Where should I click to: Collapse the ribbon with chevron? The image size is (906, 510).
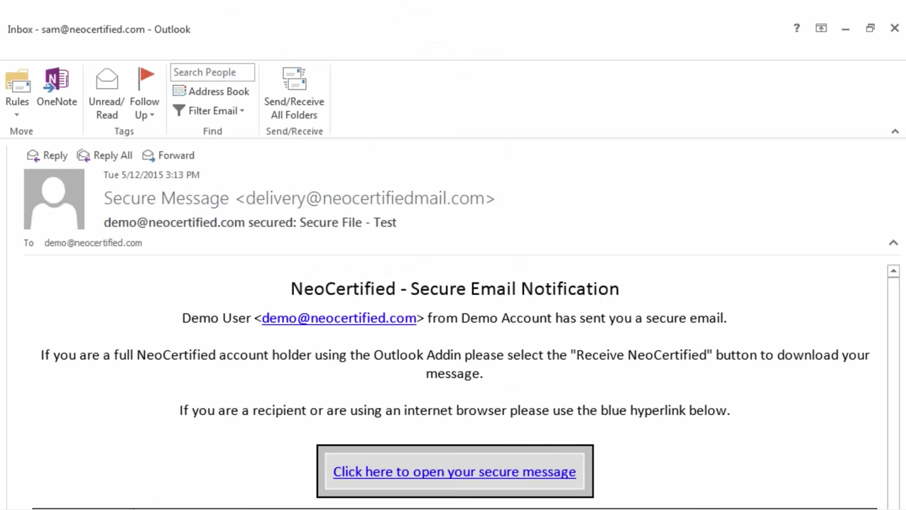pyautogui.click(x=895, y=131)
